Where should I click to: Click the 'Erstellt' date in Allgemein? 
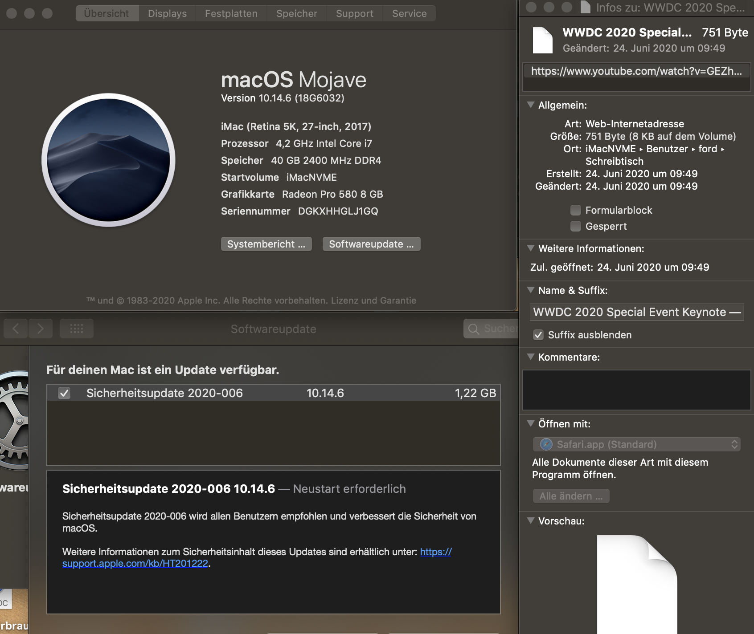tap(642, 174)
